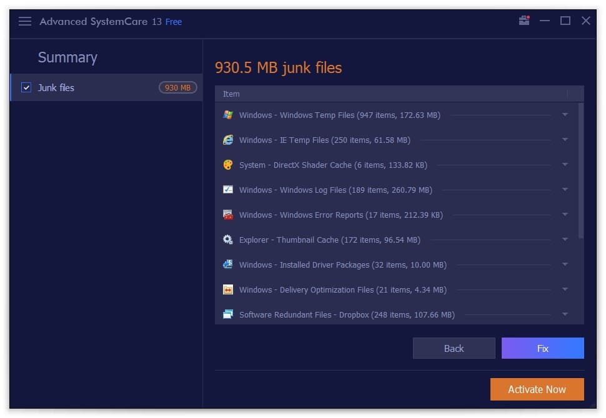Maximize the Advanced SystemCare window
Image resolution: width=606 pixels, height=418 pixels.
[x=565, y=21]
